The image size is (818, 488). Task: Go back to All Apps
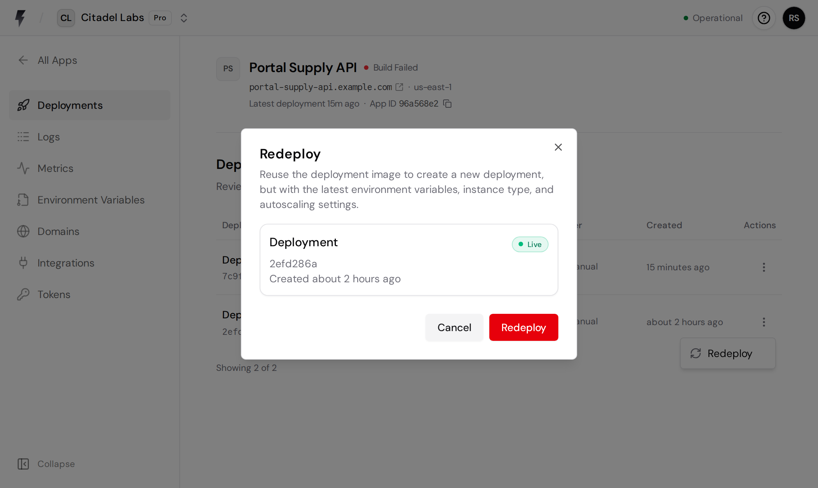47,60
